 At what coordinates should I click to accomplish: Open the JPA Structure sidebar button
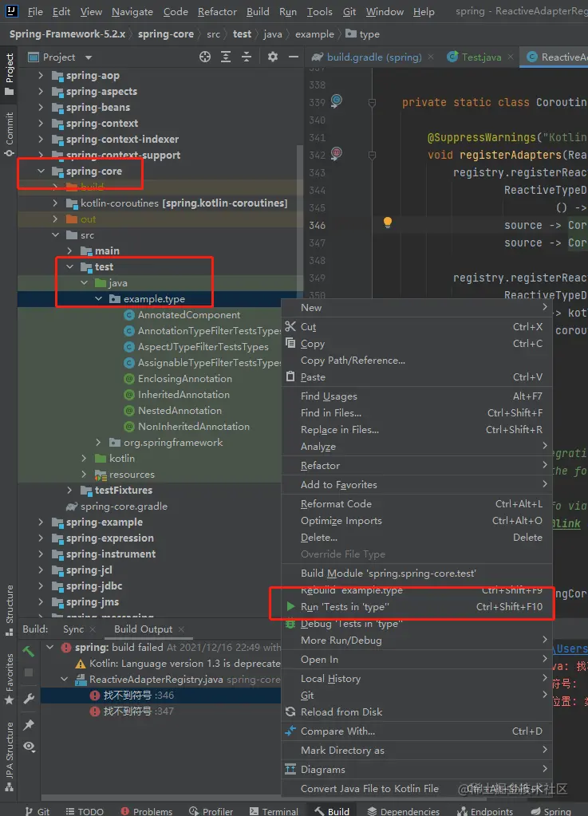[x=9, y=757]
